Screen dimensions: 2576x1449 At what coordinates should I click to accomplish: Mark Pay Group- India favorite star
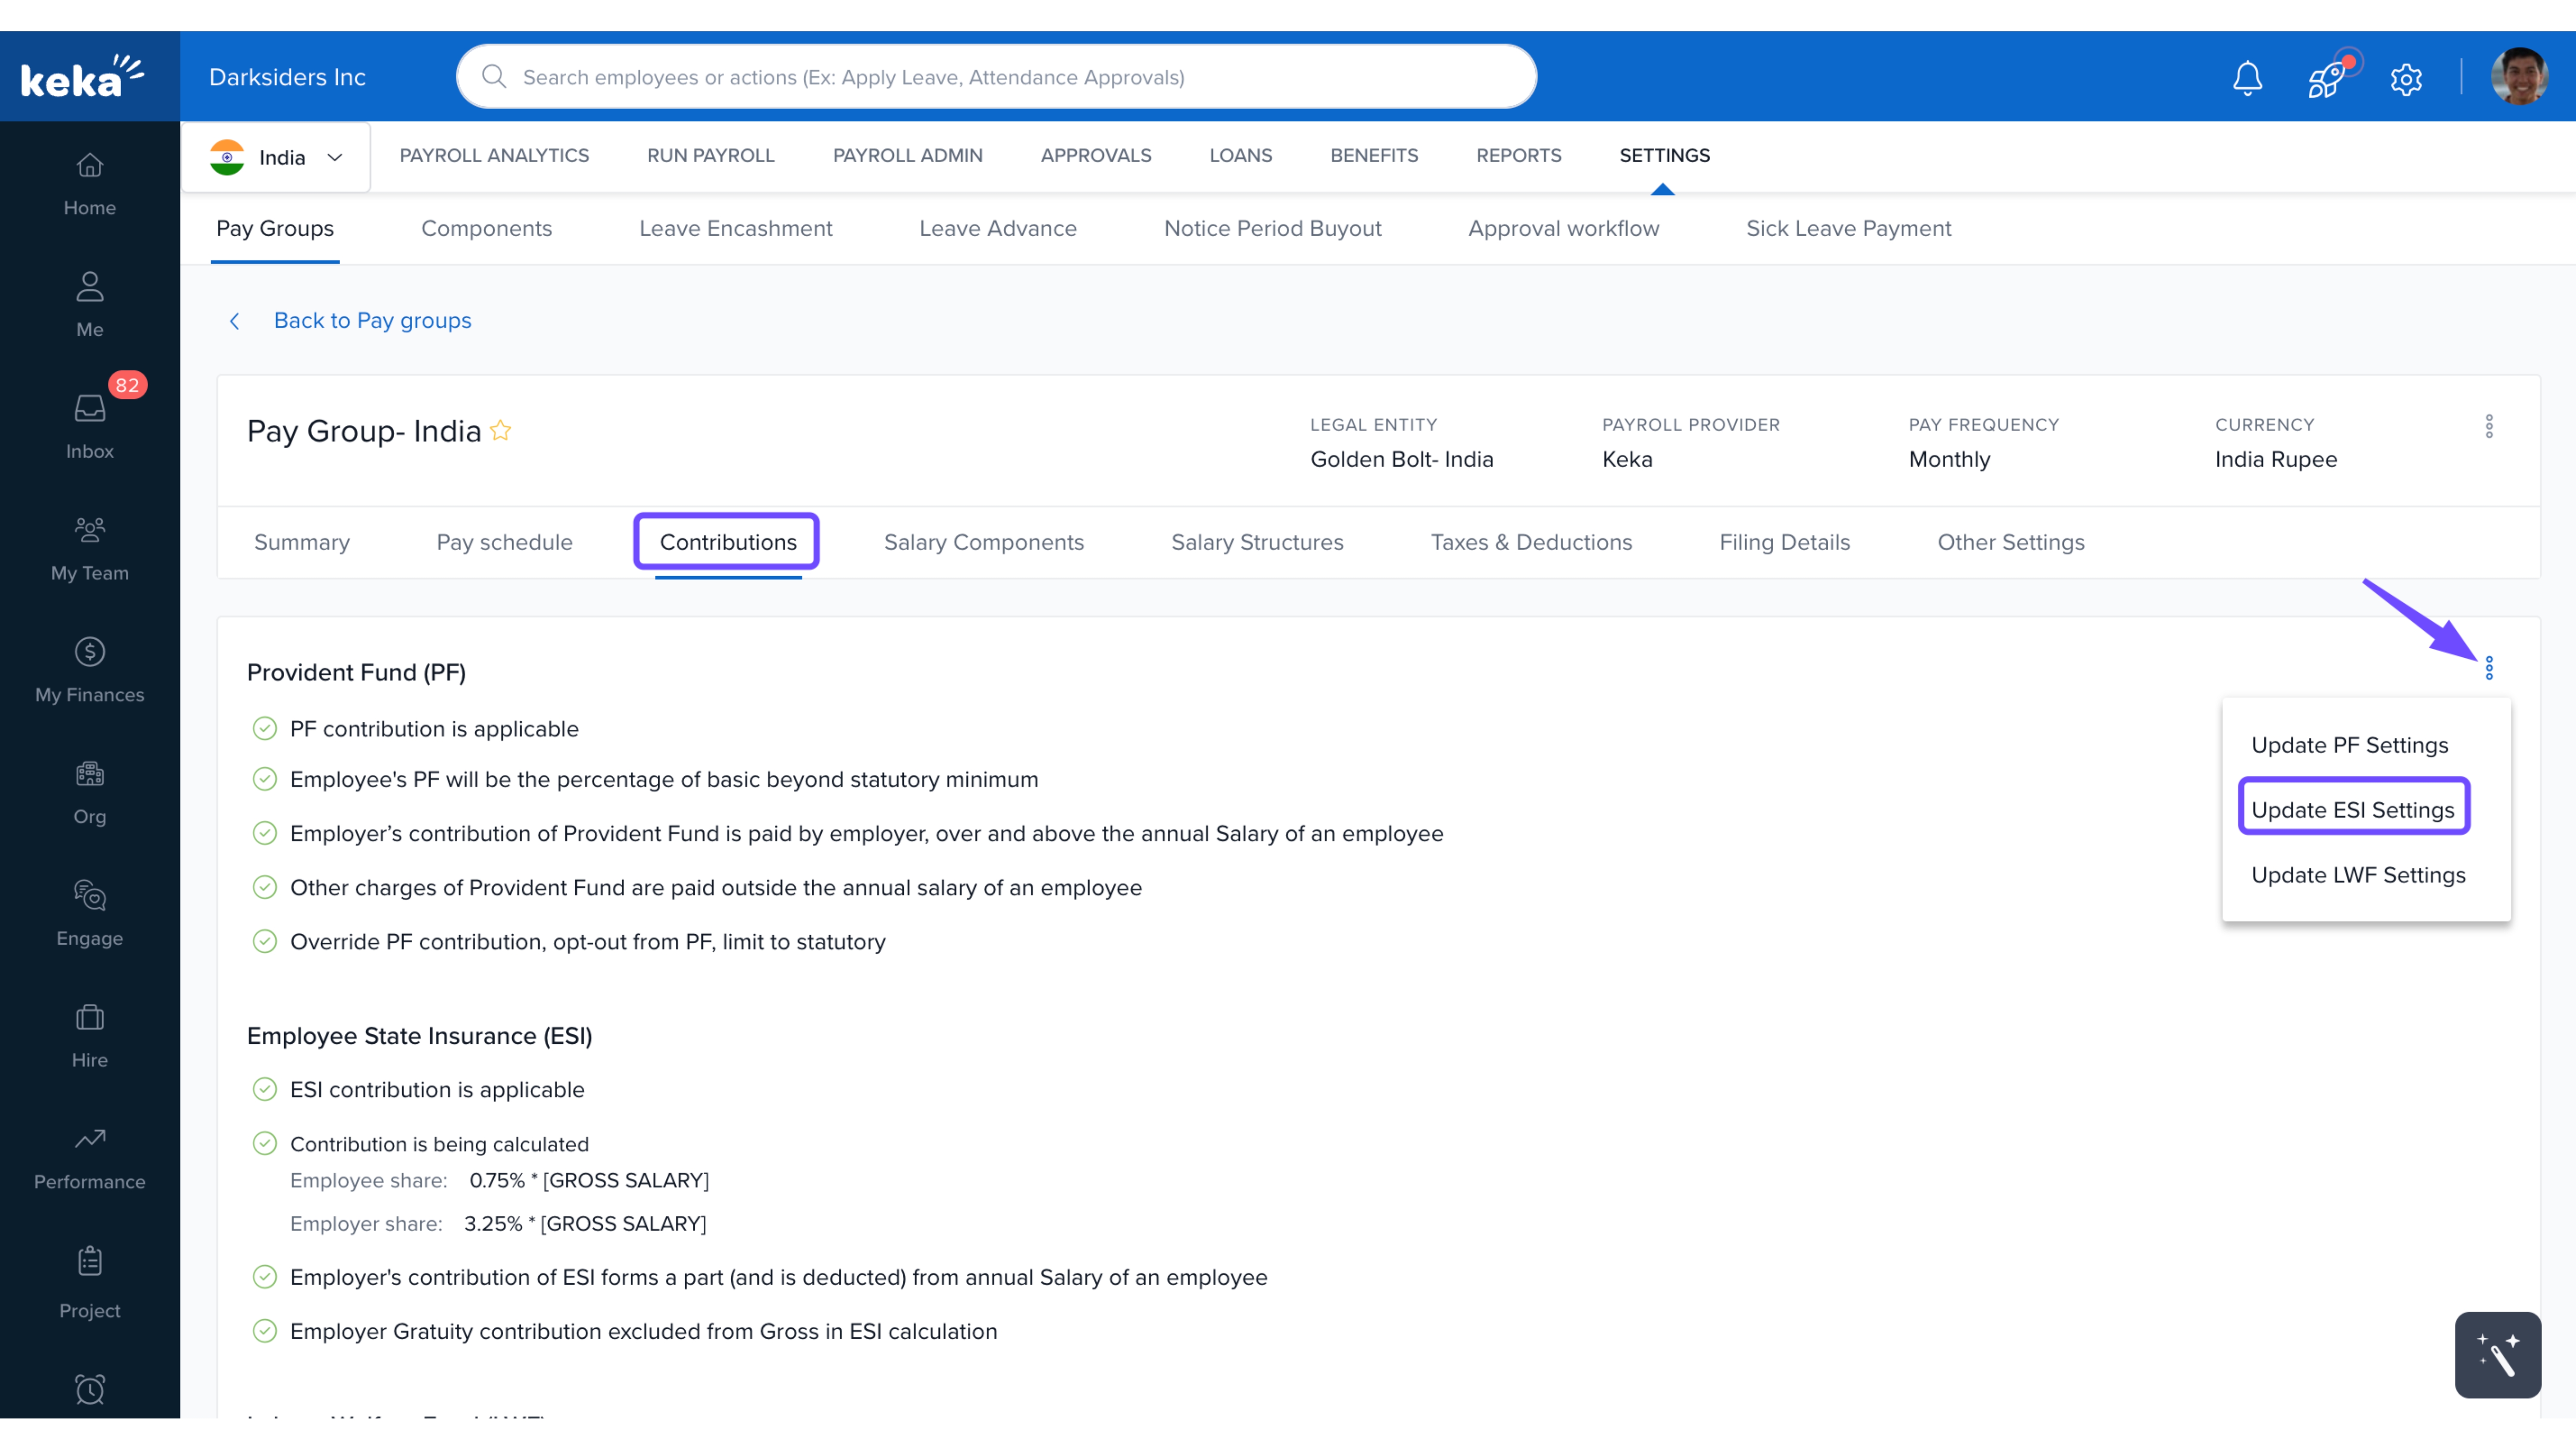[501, 430]
